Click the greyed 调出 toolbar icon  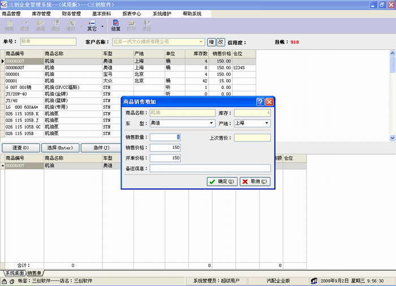pyautogui.click(x=55, y=26)
